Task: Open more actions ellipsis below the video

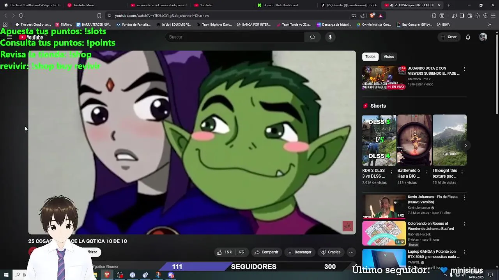Action: pos(351,252)
